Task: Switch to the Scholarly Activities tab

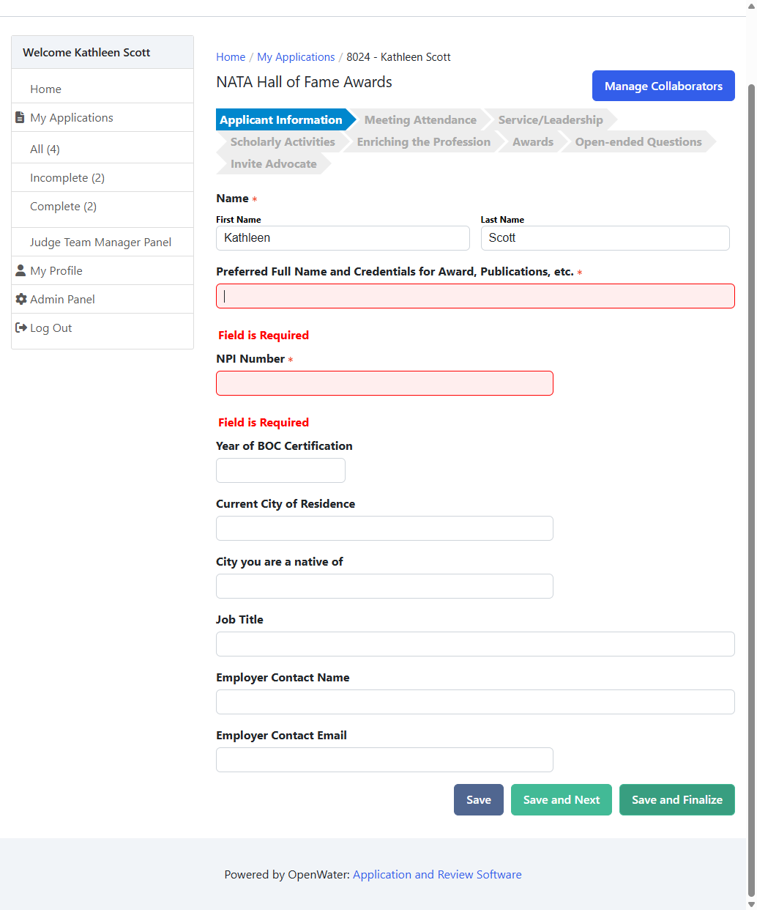Action: [283, 141]
